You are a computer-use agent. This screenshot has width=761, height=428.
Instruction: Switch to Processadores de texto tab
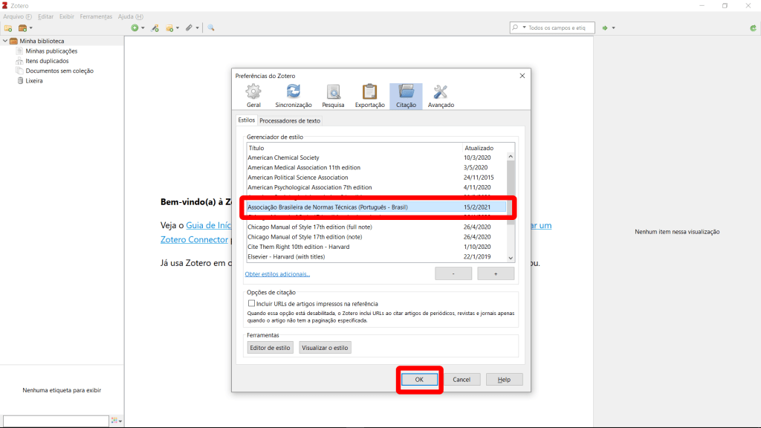[290, 120]
